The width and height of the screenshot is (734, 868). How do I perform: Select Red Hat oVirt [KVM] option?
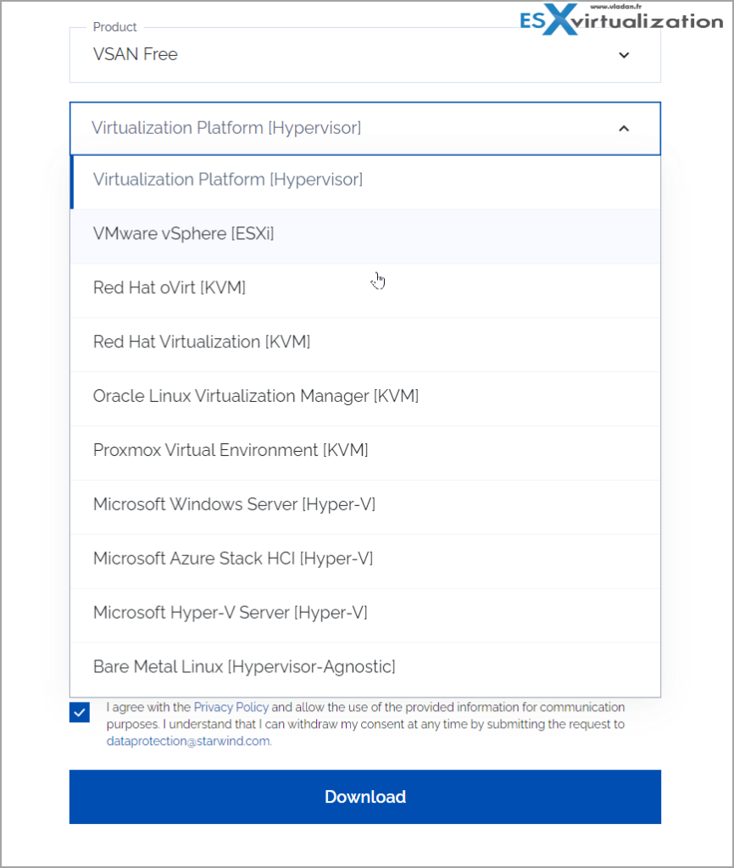(x=169, y=287)
